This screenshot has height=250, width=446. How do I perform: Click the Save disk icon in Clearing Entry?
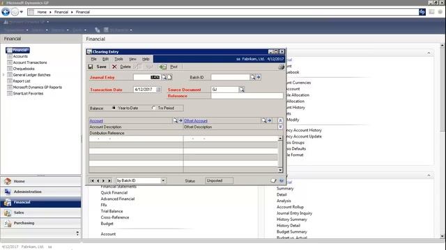point(91,67)
